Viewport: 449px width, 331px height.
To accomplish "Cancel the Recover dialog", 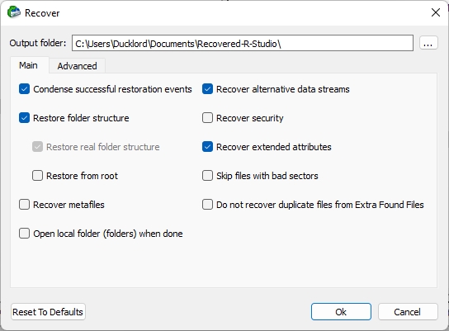I will [x=408, y=312].
